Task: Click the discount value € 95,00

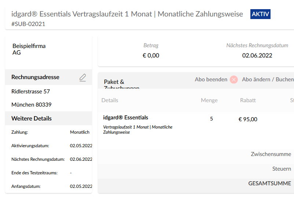Action: [248, 119]
